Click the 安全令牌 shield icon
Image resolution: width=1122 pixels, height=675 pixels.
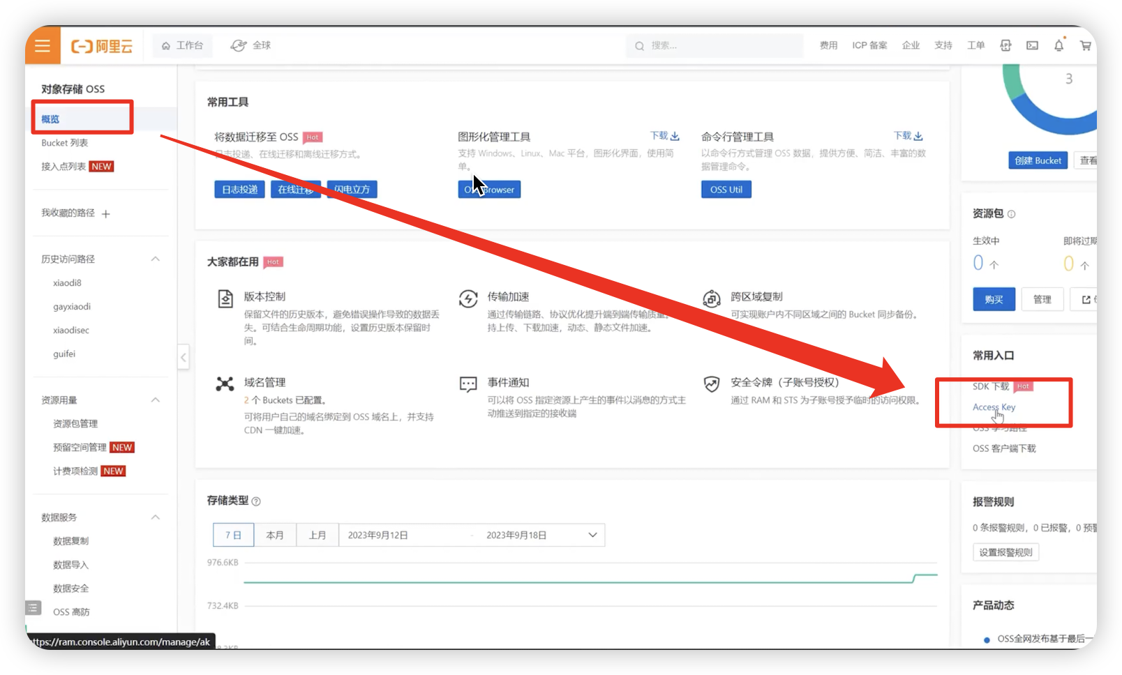click(x=712, y=384)
